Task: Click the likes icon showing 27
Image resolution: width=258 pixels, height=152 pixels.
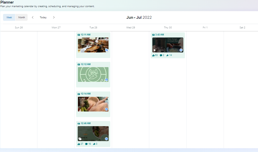Action: click(79, 144)
